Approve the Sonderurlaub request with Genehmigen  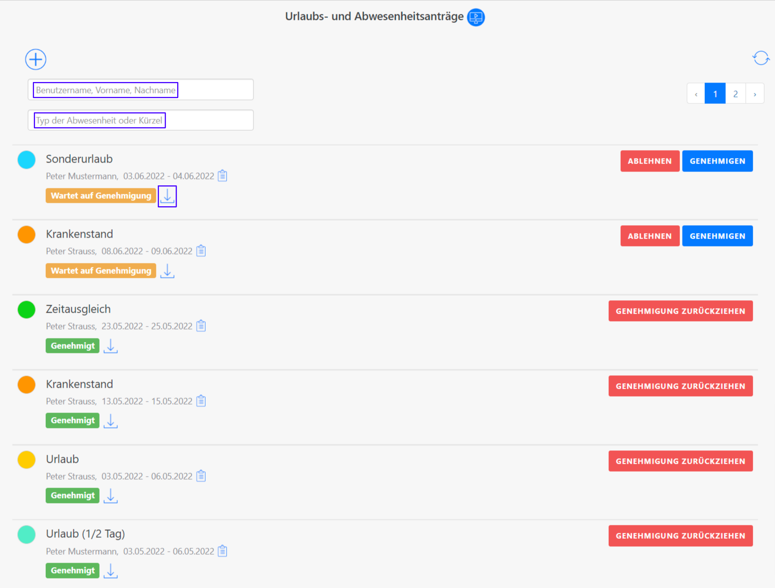click(717, 161)
